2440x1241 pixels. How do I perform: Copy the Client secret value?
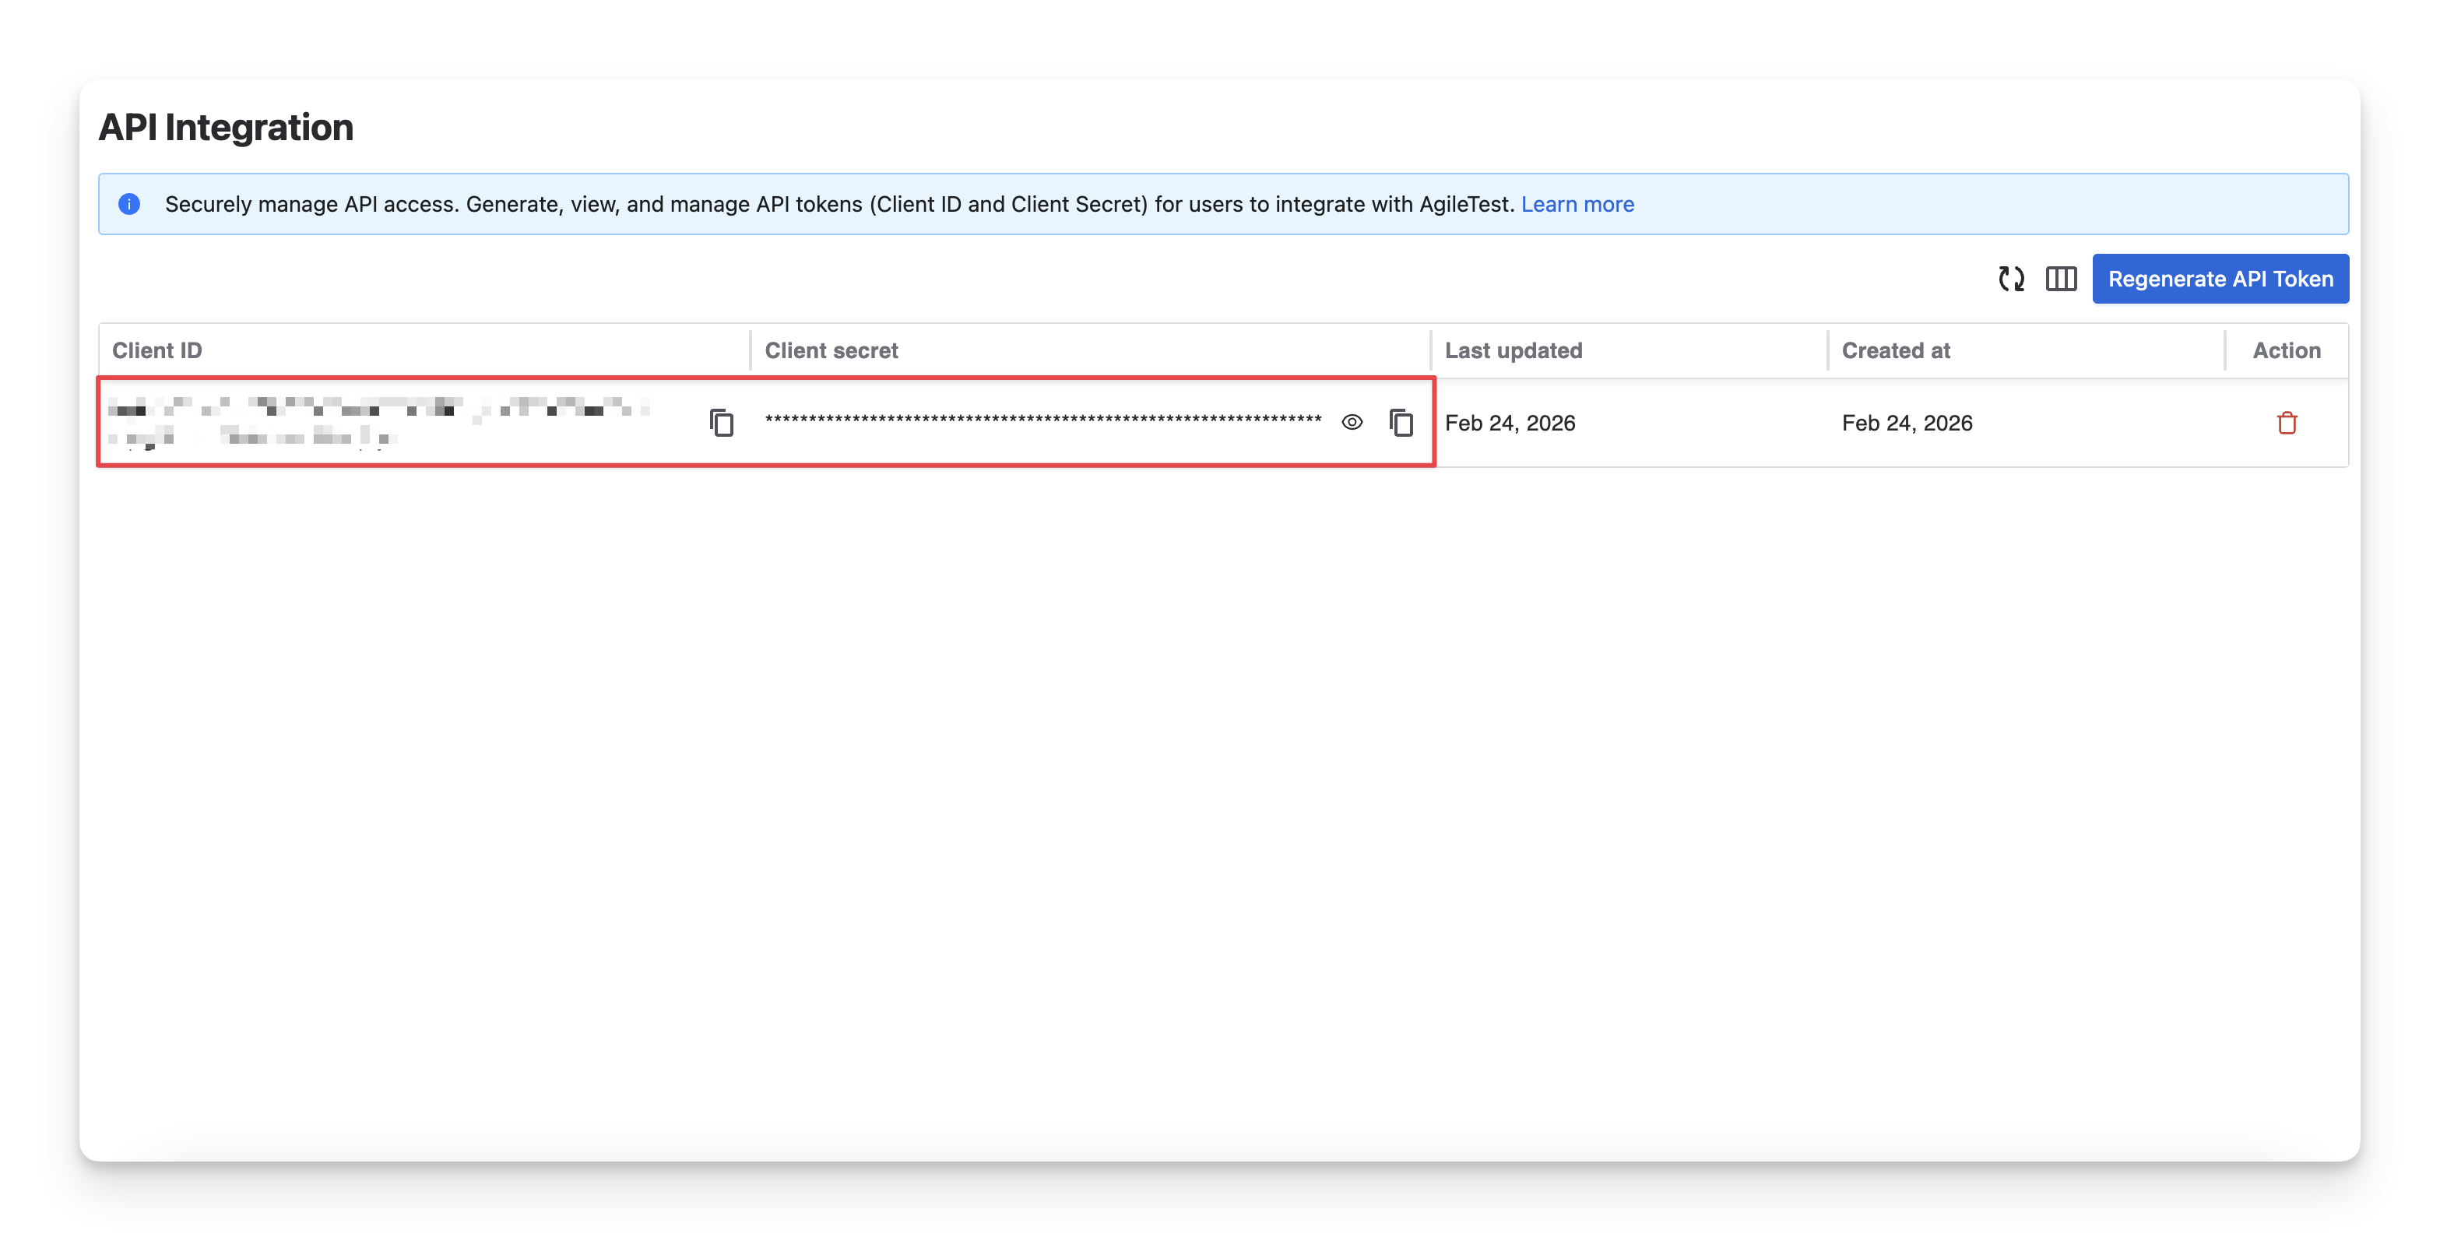click(1401, 423)
